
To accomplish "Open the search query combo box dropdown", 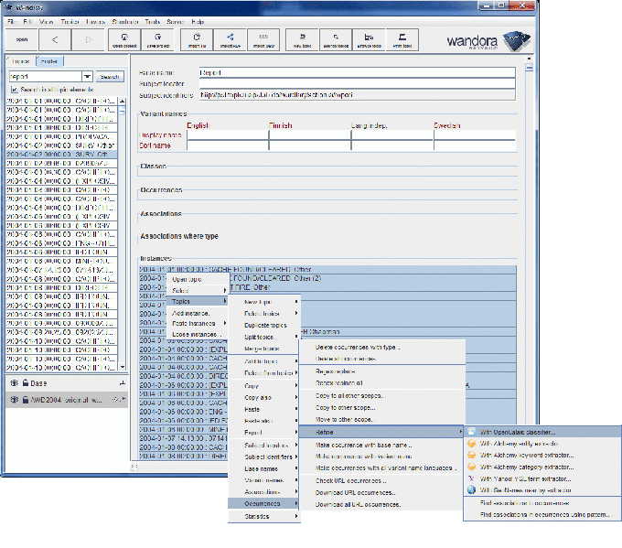I will [88, 77].
